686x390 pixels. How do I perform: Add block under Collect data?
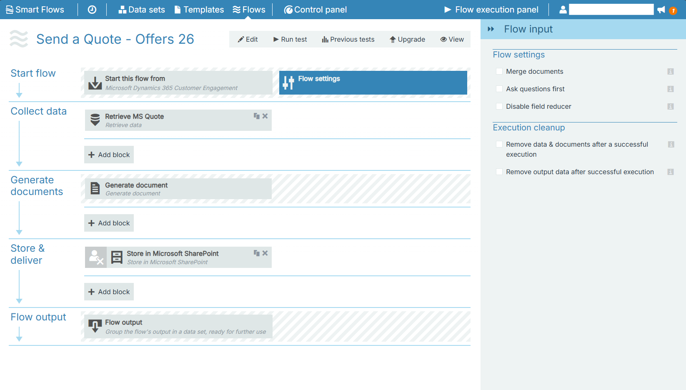pos(109,155)
